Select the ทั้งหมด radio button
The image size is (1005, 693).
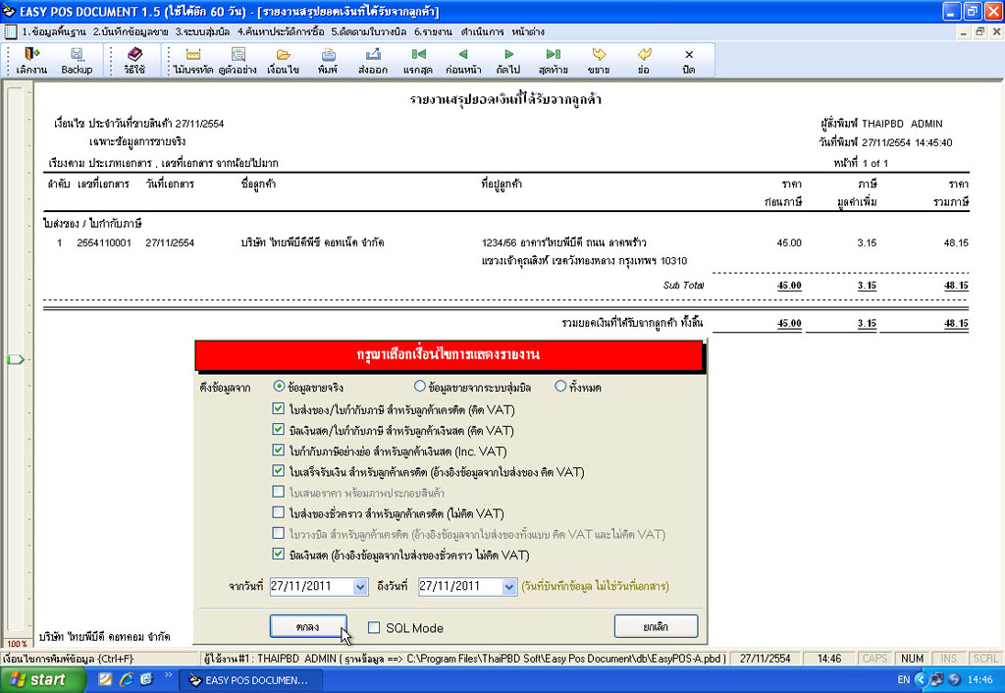coord(560,387)
